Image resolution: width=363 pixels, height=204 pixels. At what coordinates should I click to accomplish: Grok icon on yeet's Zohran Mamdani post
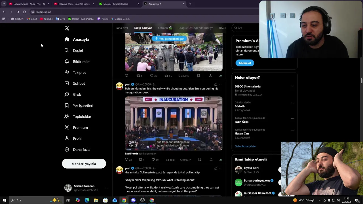pyautogui.click(x=216, y=84)
